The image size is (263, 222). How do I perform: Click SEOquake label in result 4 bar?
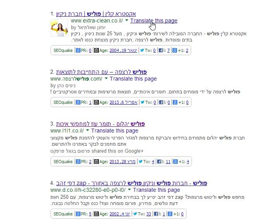[63, 214]
